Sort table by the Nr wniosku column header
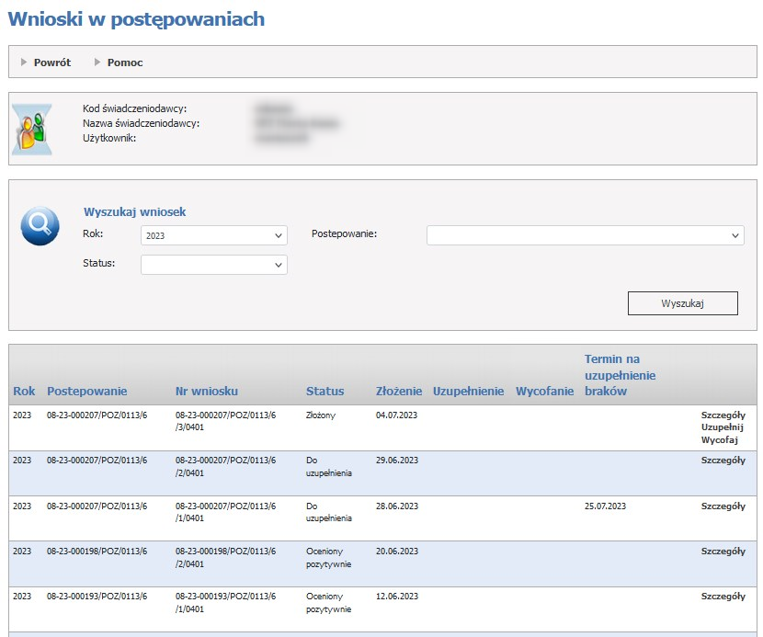Viewport: 763px width, 637px height. pyautogui.click(x=207, y=392)
